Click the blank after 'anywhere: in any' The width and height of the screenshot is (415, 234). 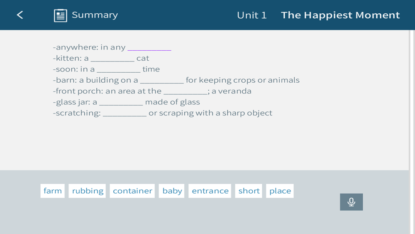click(149, 48)
